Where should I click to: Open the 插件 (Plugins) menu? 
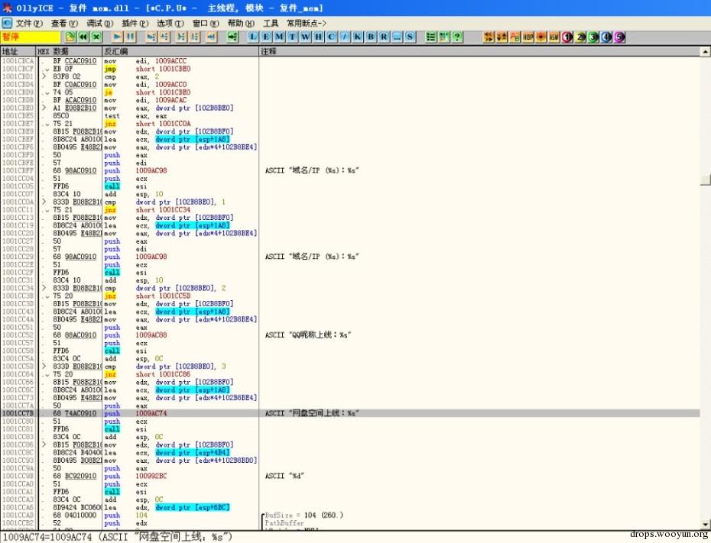135,23
